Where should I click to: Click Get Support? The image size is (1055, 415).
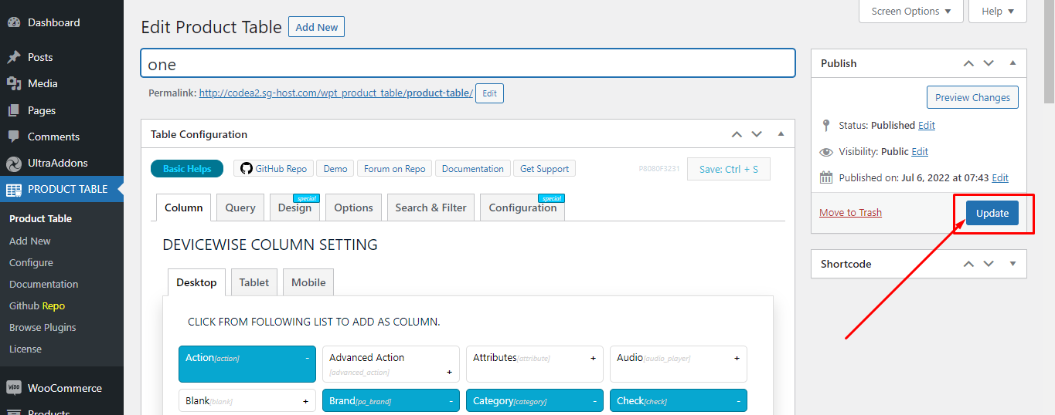(x=545, y=168)
